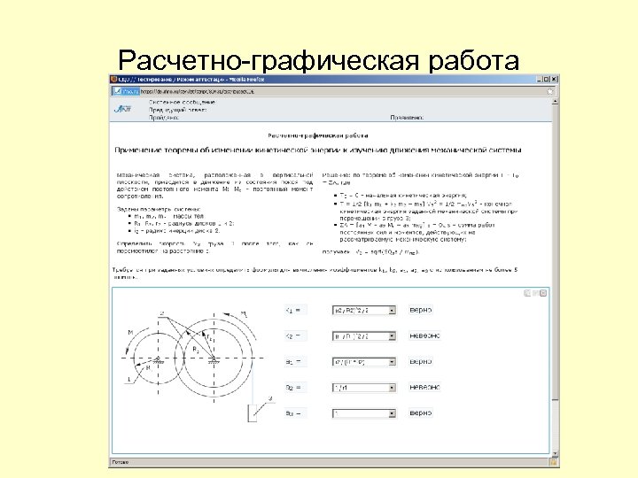Click the 'неверно' result next to a2
Screen dimensions: 638x478
[x=424, y=388]
